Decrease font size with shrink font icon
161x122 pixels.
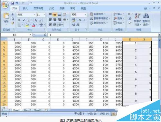pyautogui.click(x=40, y=20)
